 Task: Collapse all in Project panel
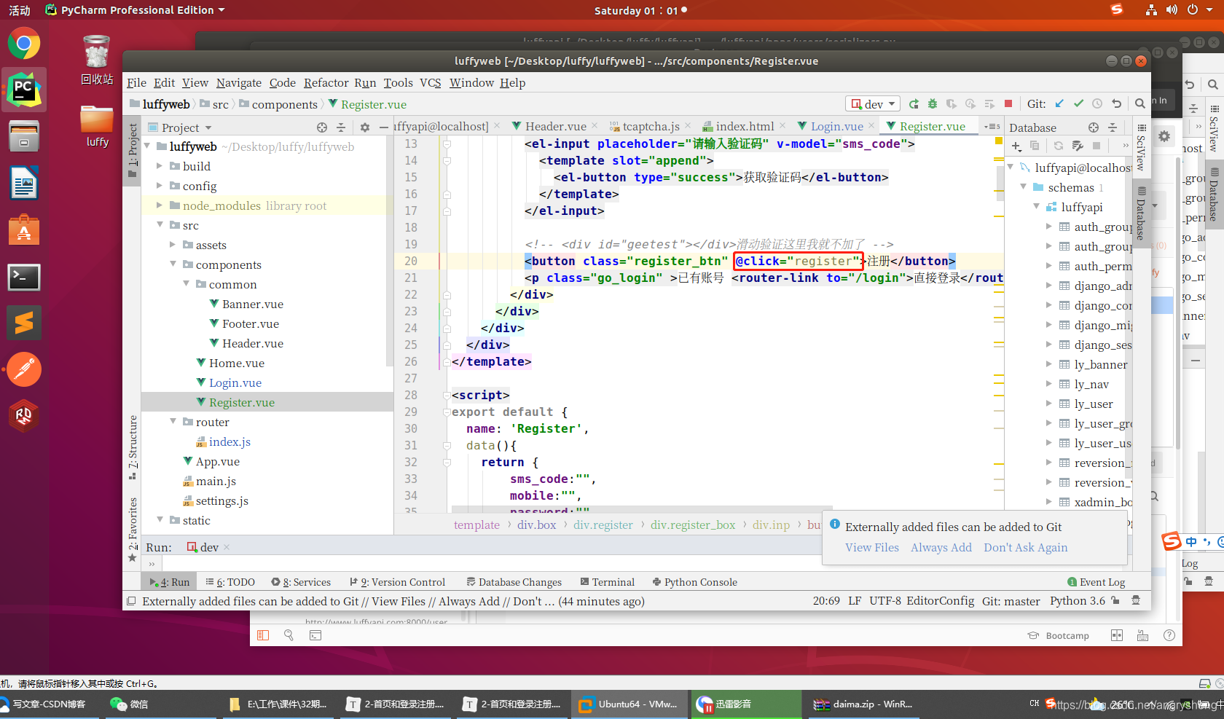341,127
